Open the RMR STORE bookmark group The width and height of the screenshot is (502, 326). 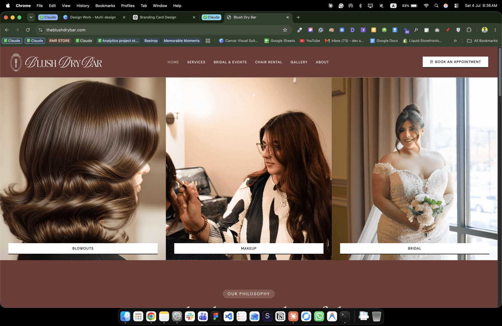click(59, 41)
